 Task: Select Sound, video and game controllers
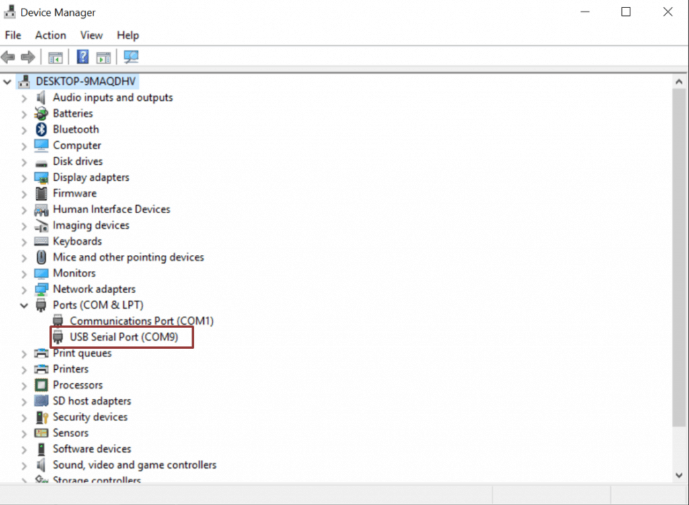[x=135, y=465]
